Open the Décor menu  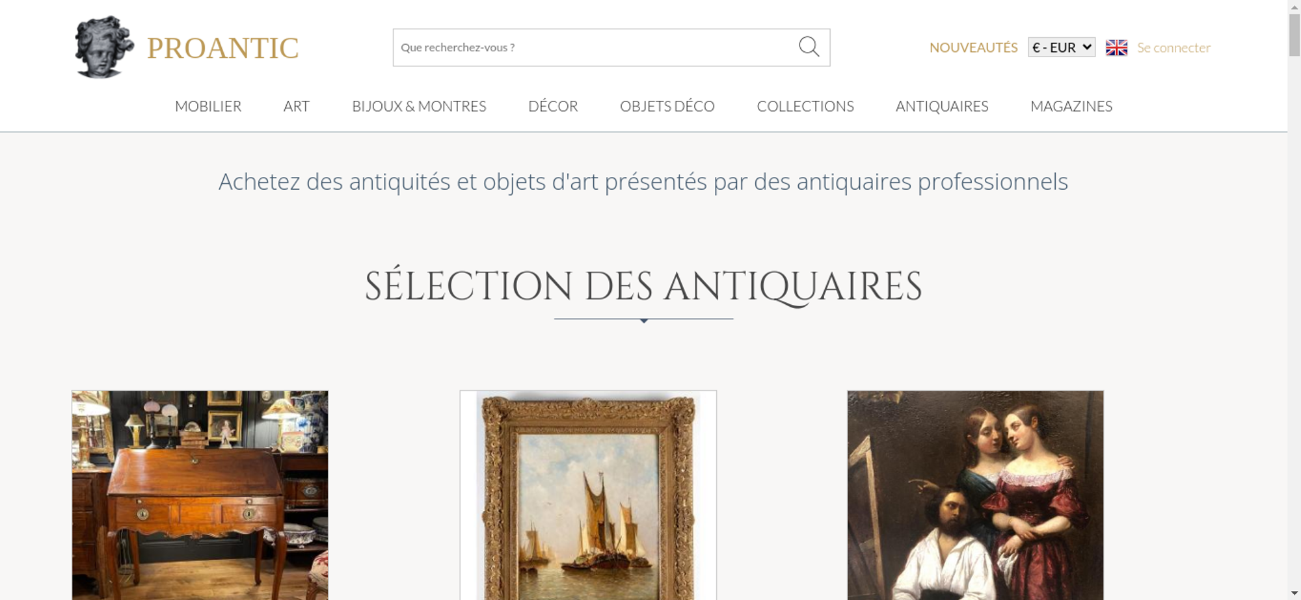coord(553,106)
